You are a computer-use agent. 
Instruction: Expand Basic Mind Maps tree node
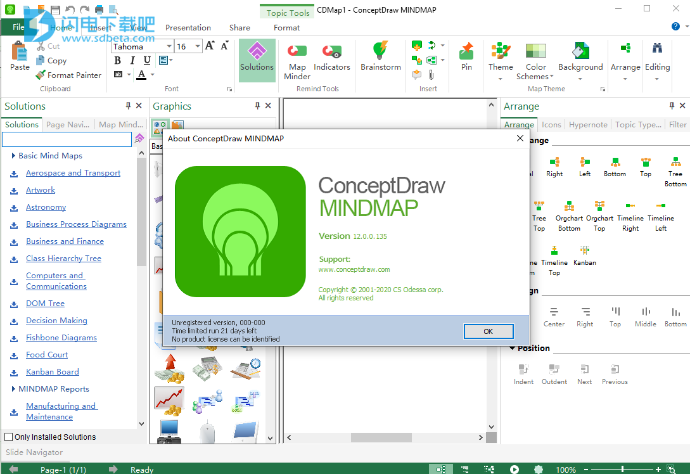[x=14, y=155]
